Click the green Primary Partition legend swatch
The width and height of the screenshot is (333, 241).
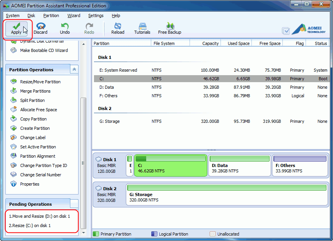[x=96, y=234]
